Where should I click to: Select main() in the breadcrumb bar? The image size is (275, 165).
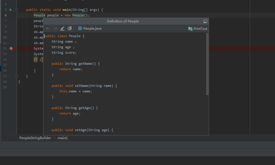tap(63, 138)
